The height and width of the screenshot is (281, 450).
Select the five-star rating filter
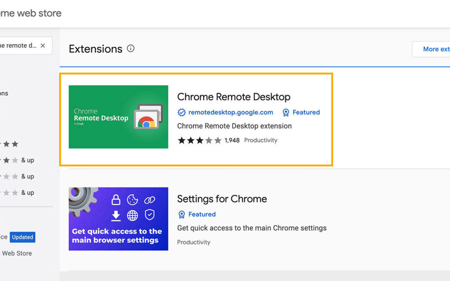[x=9, y=144]
